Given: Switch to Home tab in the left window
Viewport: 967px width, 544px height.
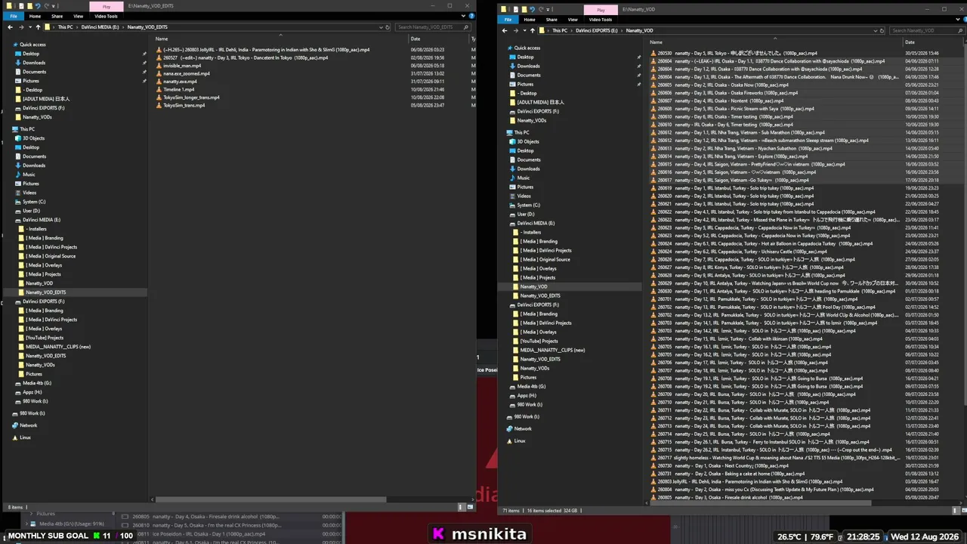Looking at the screenshot, I should (x=35, y=16).
